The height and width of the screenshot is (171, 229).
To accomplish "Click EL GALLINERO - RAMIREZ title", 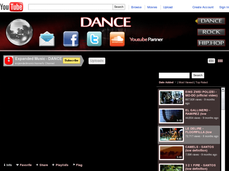I will [x=198, y=112].
